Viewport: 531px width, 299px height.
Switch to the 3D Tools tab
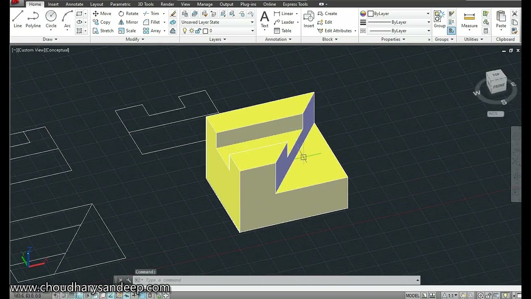coord(146,4)
